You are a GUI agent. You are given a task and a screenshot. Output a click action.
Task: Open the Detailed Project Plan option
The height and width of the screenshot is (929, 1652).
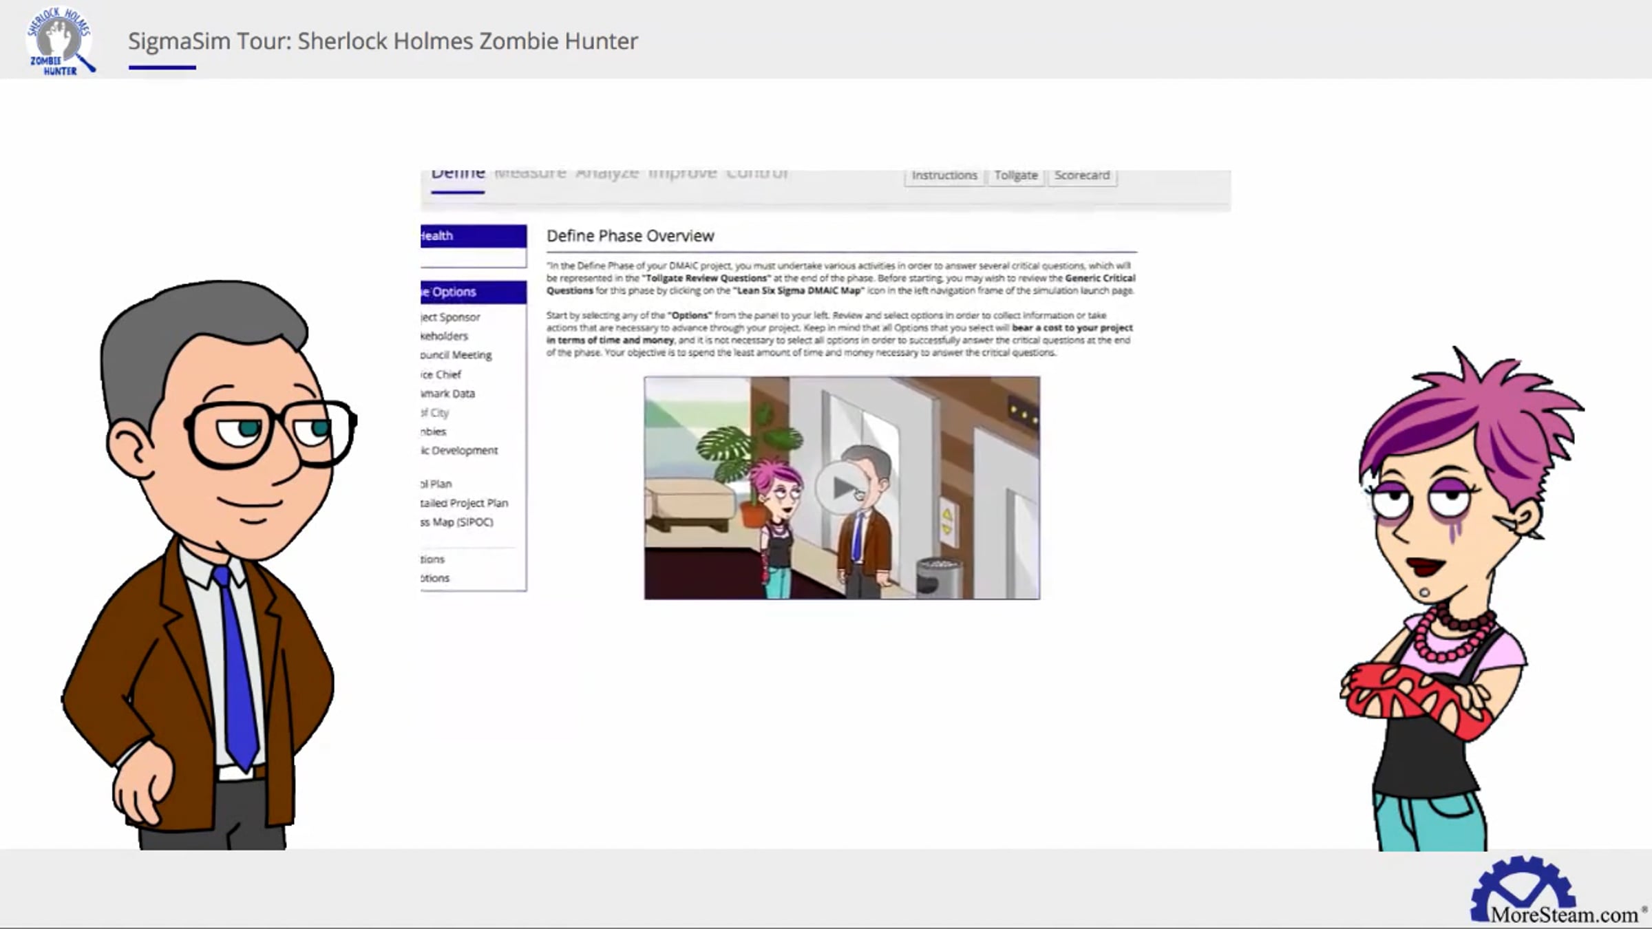[x=465, y=503]
